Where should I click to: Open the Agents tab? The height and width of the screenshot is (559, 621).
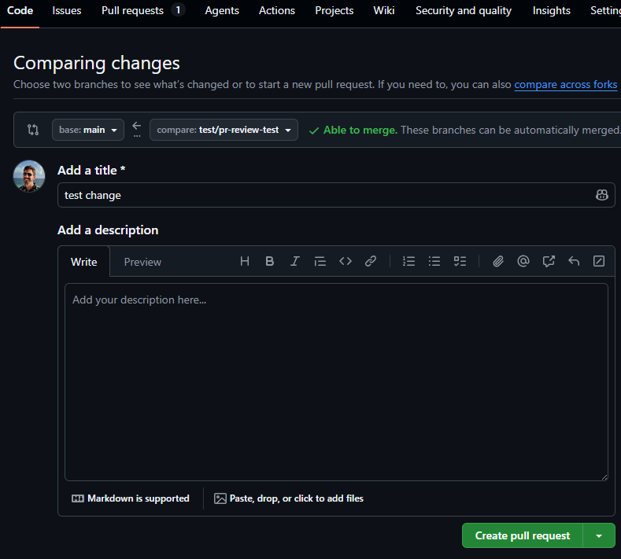coord(222,11)
